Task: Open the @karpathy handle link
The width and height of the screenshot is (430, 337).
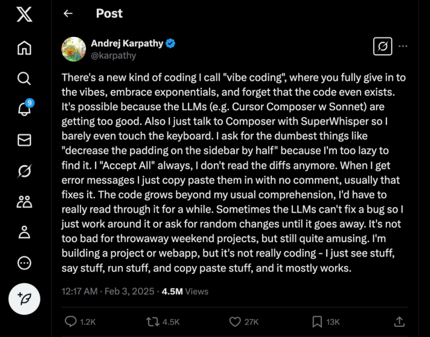Action: [113, 56]
